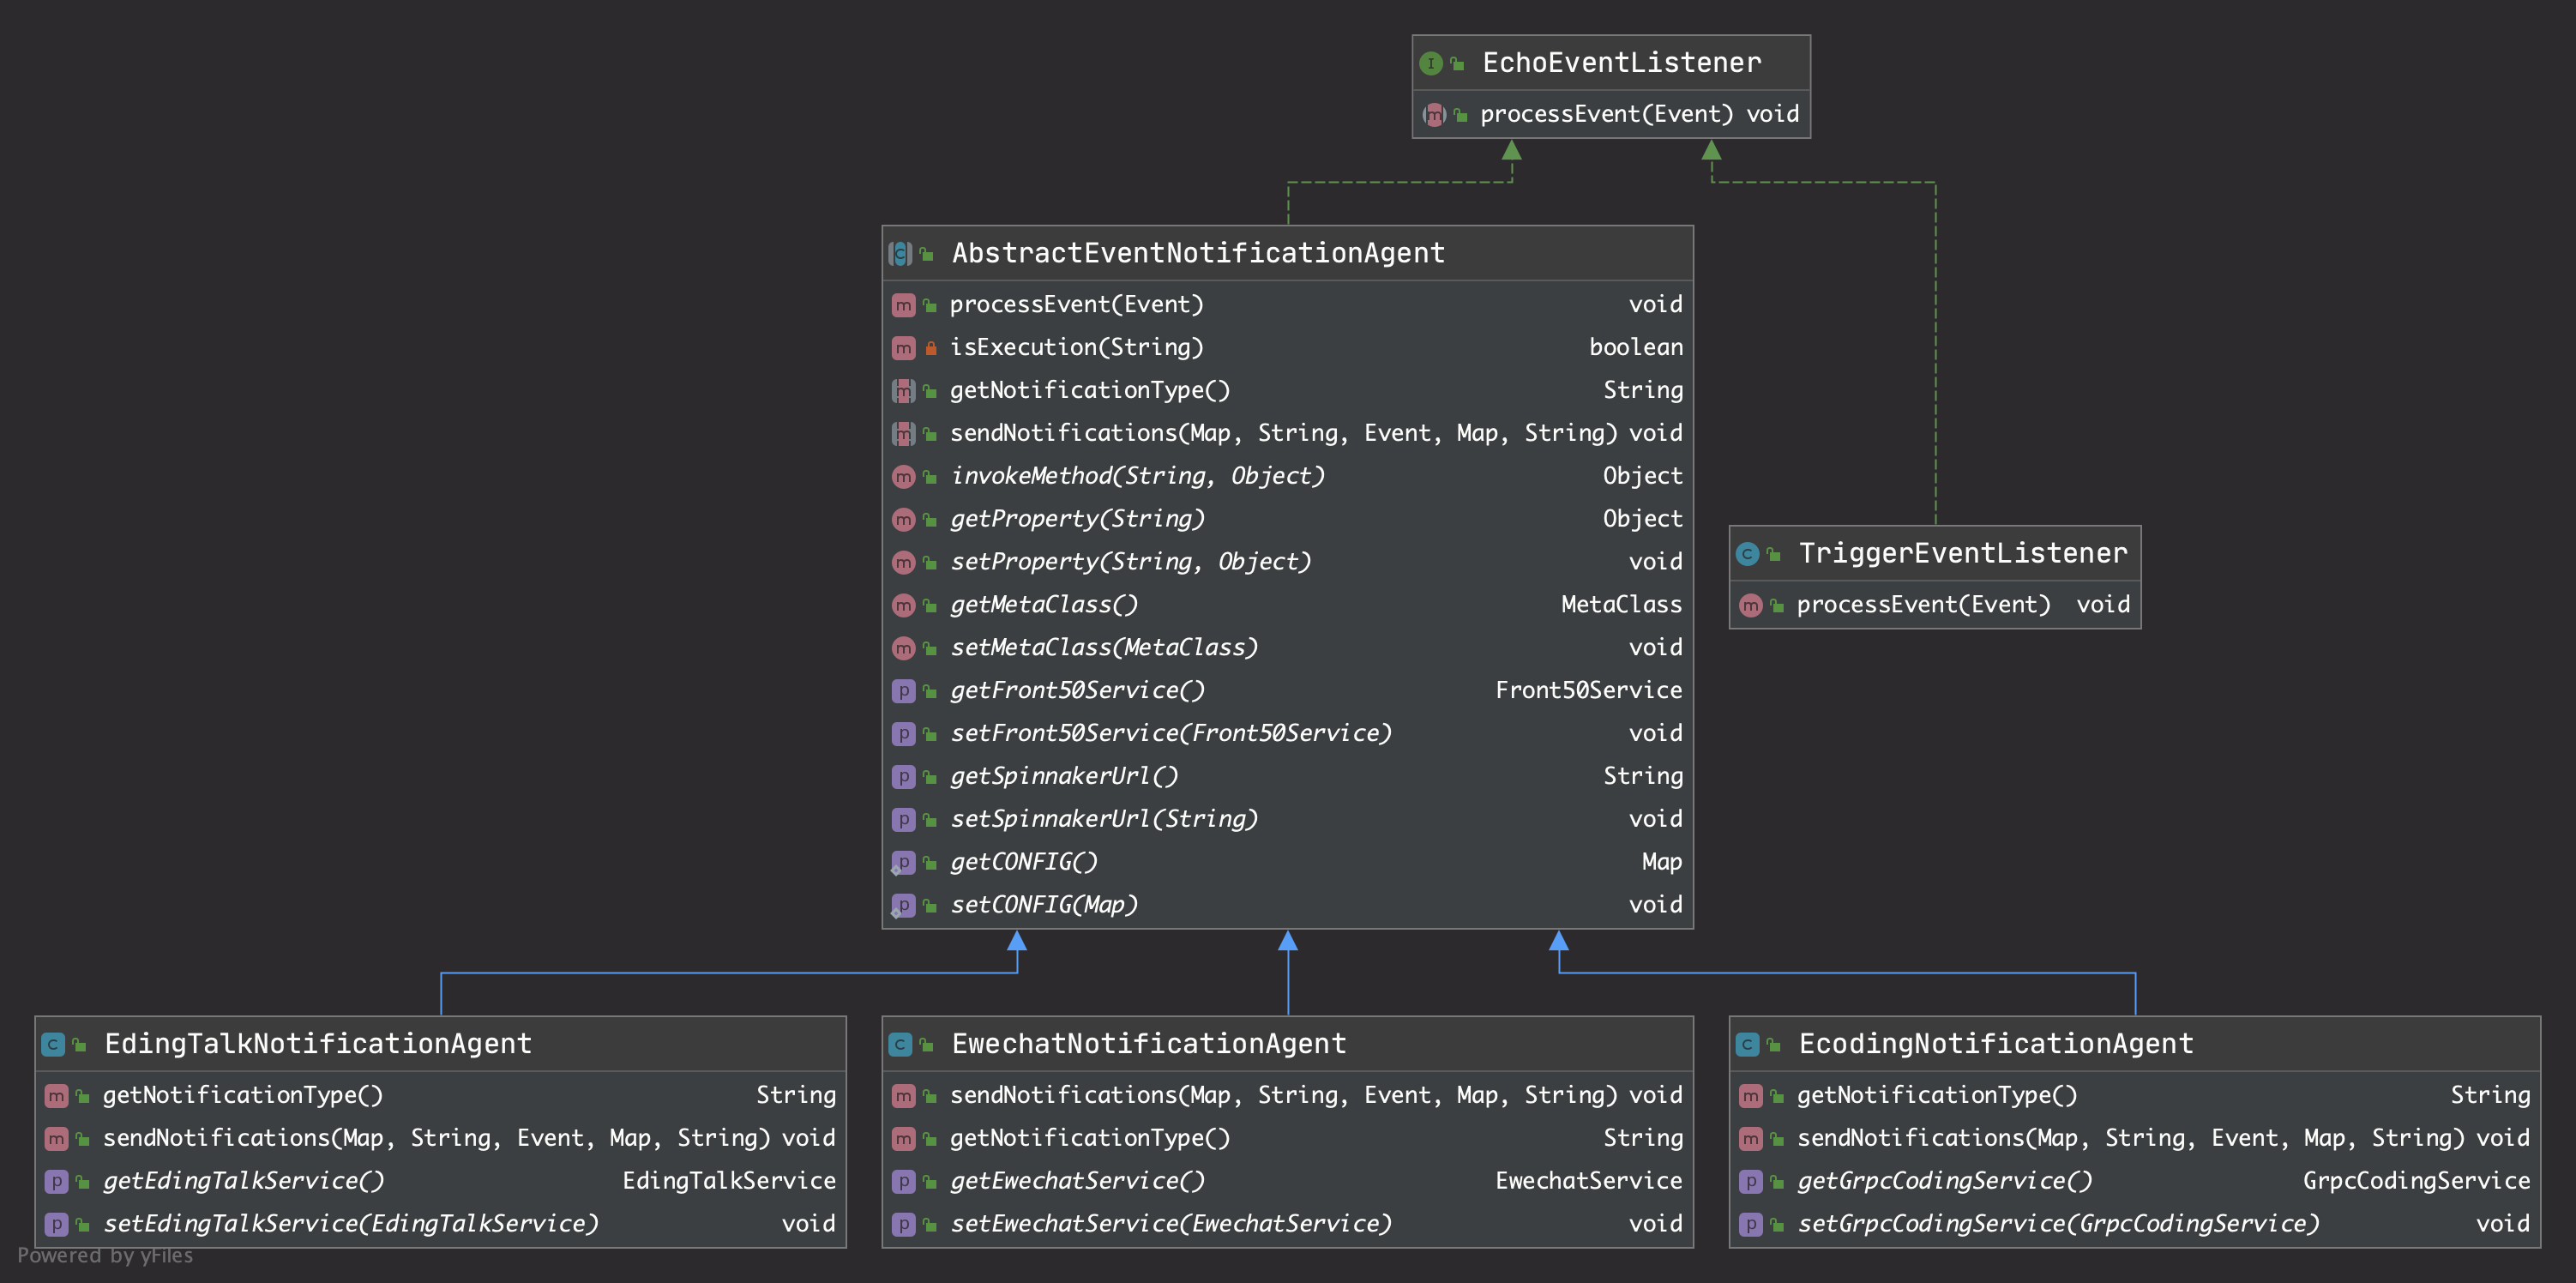Click the Front50Service return type label
2576x1283 pixels.
tap(1587, 691)
